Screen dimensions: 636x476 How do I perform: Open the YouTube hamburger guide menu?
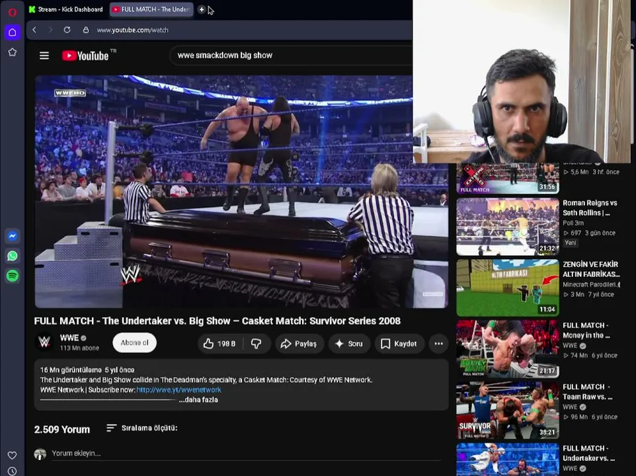point(44,56)
